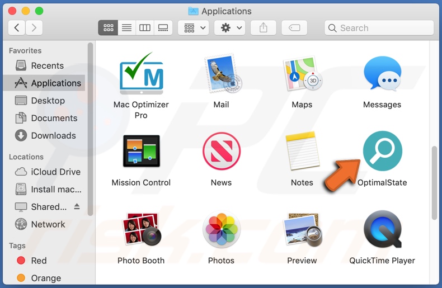
Task: Click the Favorites section header
Action: [25, 50]
